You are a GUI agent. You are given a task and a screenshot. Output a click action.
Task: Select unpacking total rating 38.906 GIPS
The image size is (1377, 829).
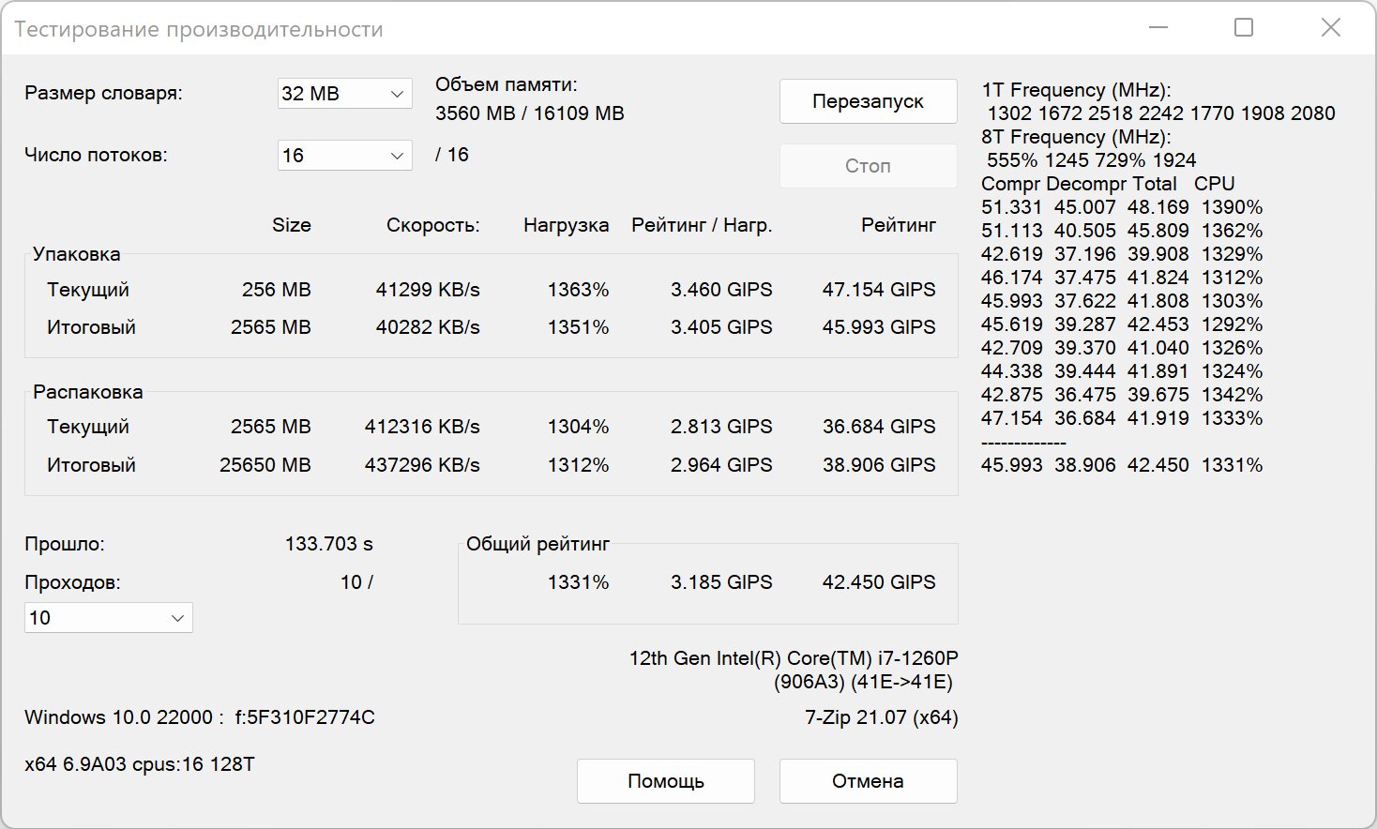click(879, 465)
